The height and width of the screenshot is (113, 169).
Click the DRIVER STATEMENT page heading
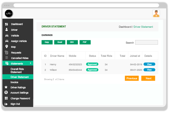(x=54, y=27)
